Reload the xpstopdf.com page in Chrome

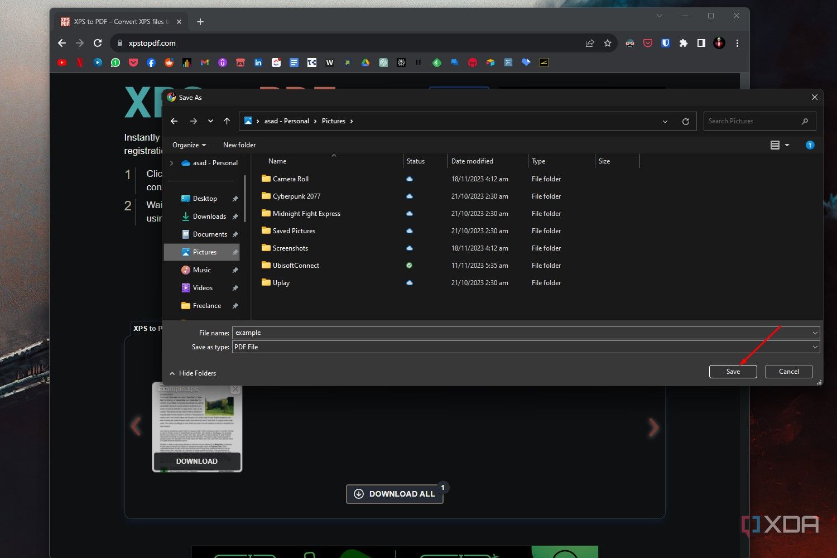98,43
